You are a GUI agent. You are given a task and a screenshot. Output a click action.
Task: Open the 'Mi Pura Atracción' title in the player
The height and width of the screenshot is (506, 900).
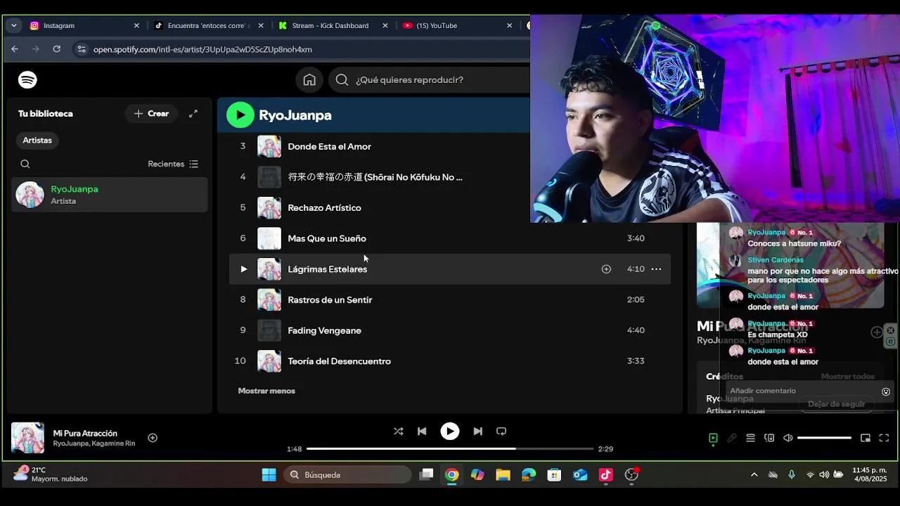[x=85, y=433]
